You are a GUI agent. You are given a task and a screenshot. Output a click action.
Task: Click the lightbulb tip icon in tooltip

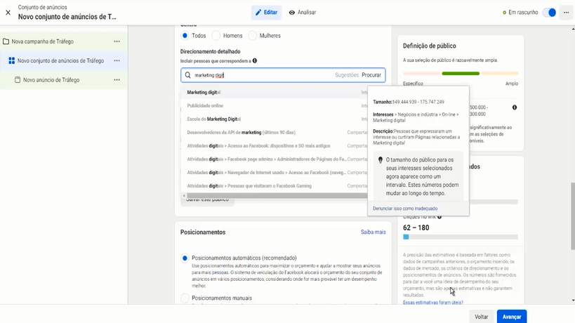click(381, 160)
